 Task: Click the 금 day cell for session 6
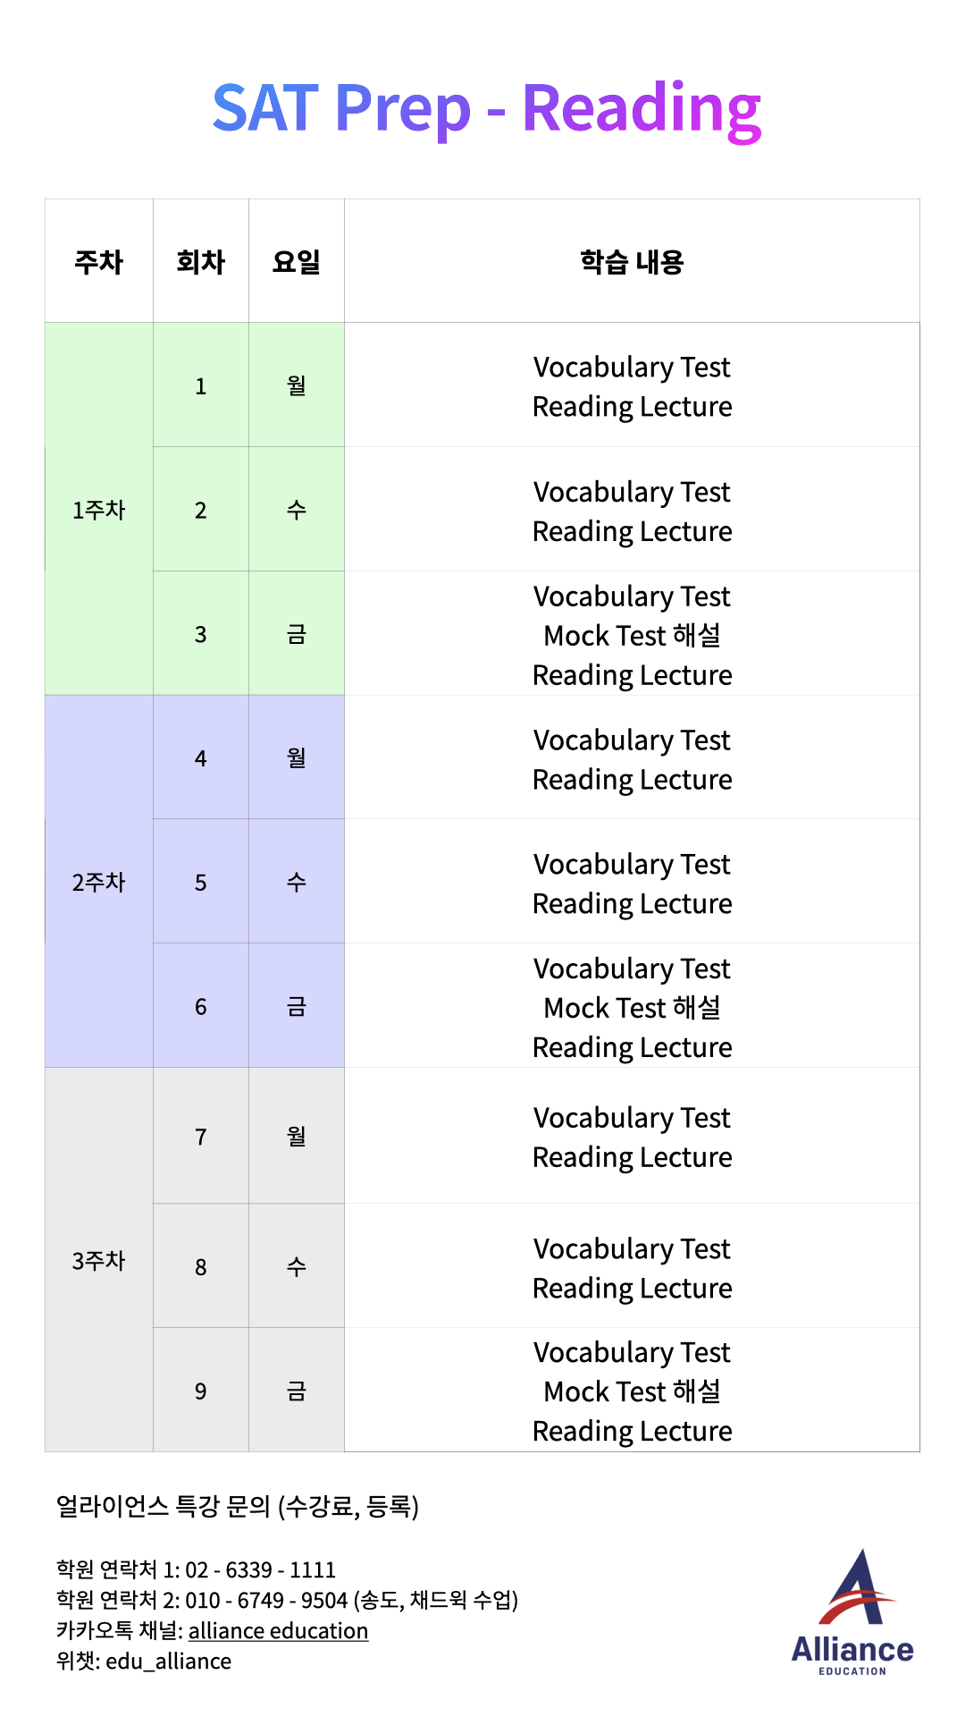[x=296, y=1006]
